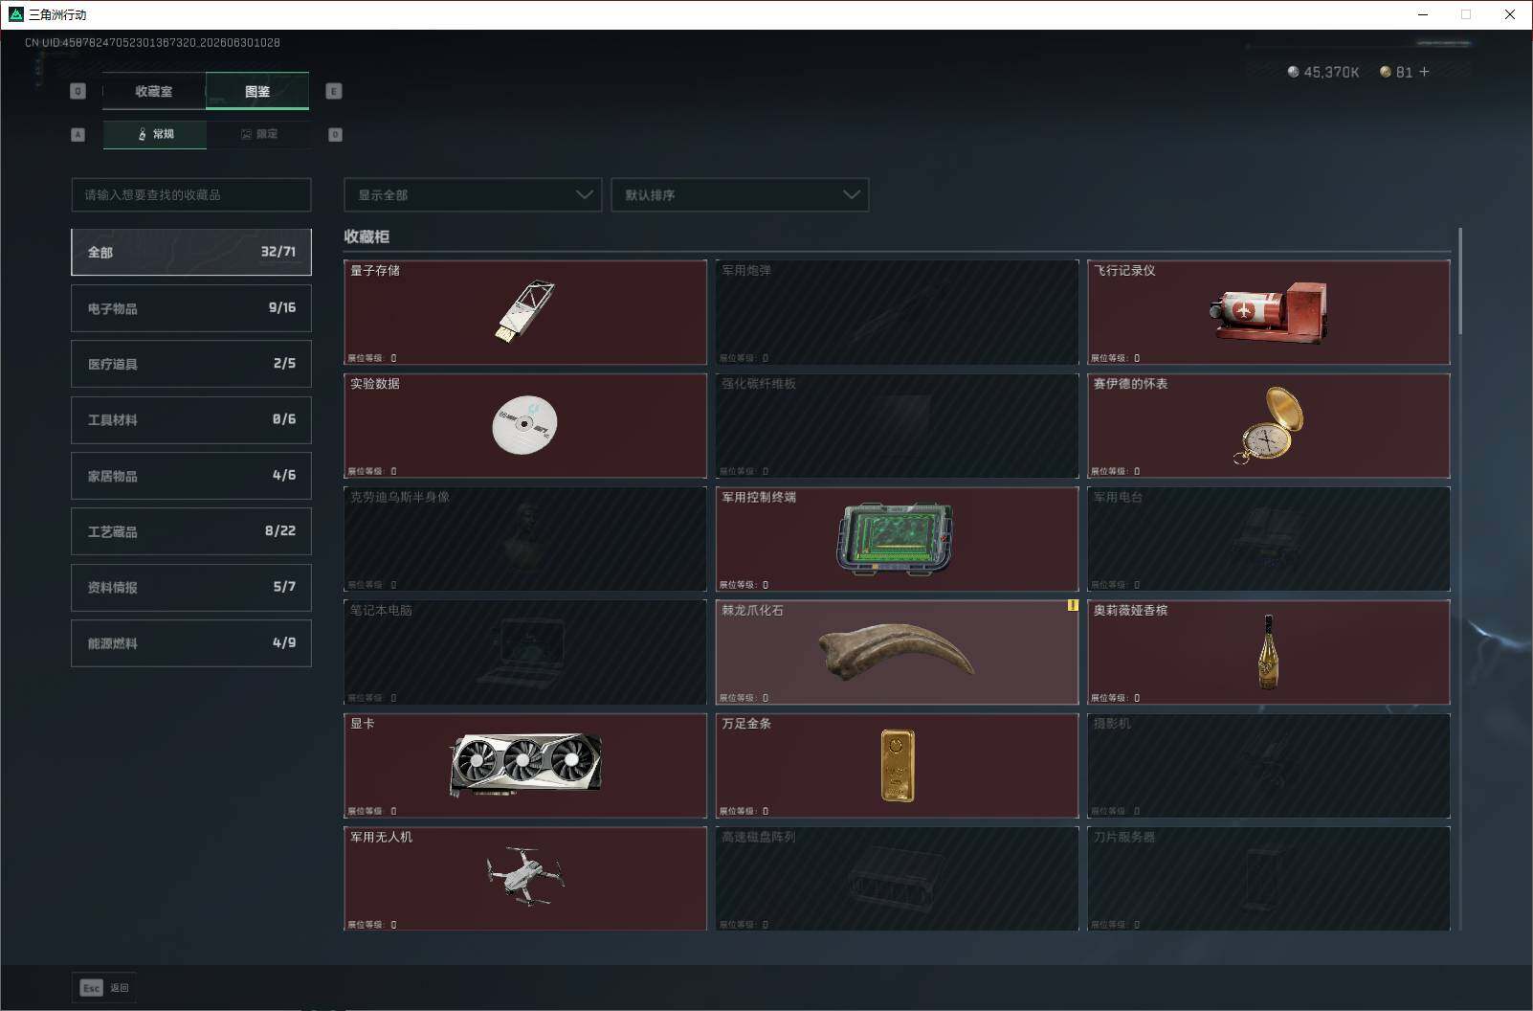
Task: Click the collection list vertical scrollbar
Action: 1460,281
